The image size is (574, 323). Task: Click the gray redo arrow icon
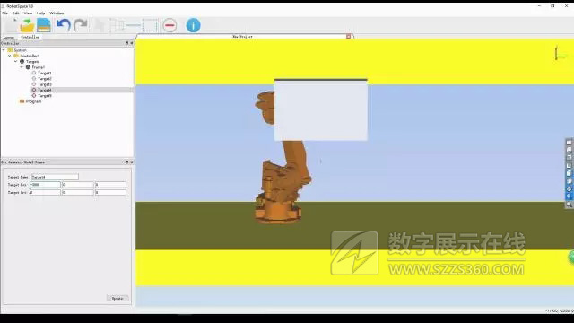coord(81,25)
